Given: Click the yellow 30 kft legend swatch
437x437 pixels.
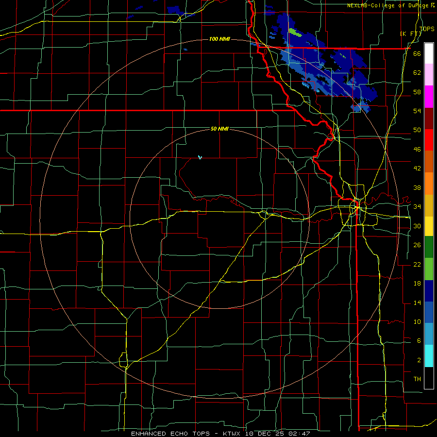Looking at the screenshot, I should (429, 226).
